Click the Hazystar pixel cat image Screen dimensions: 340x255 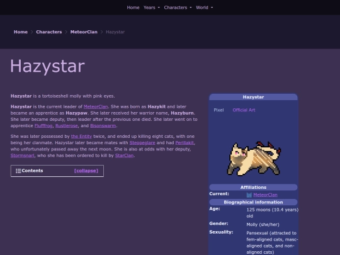click(254, 158)
